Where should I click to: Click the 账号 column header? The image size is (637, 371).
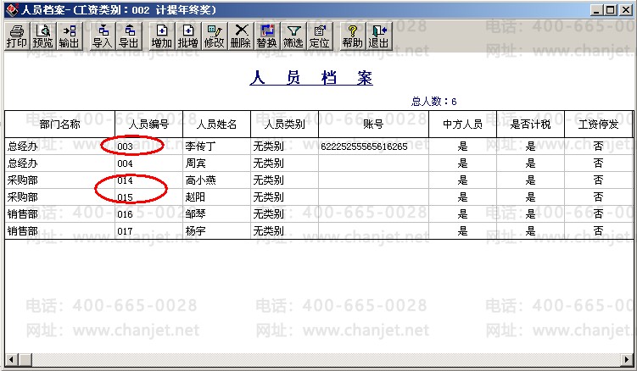tap(373, 125)
